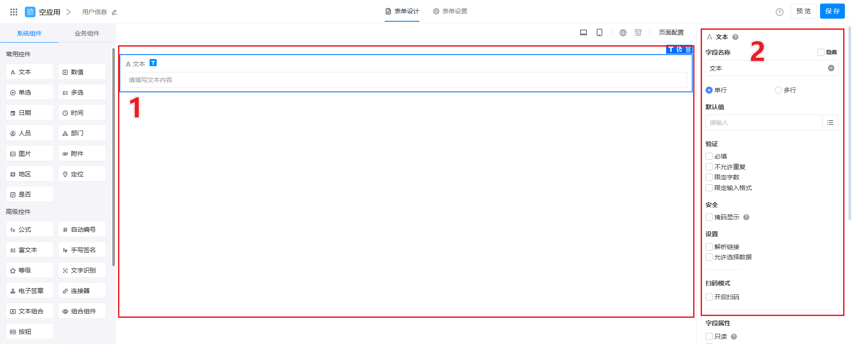The height and width of the screenshot is (344, 852).
Task: Switch to mobile preview phone icon
Action: 600,32
